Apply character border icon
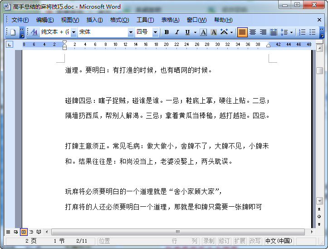Viewport: 328px width, 249px height. tap(203, 32)
